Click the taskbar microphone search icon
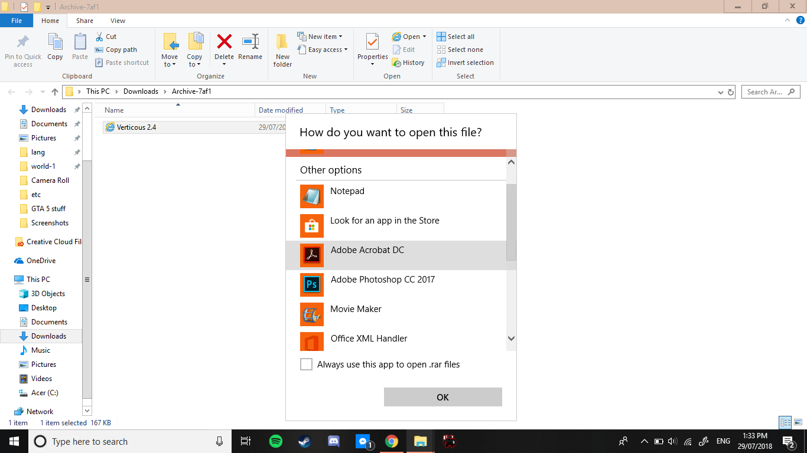The width and height of the screenshot is (807, 453). pyautogui.click(x=220, y=441)
